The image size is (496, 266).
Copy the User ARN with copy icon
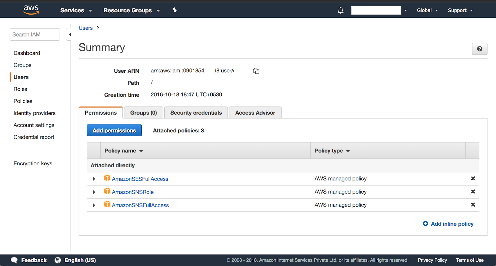click(256, 71)
